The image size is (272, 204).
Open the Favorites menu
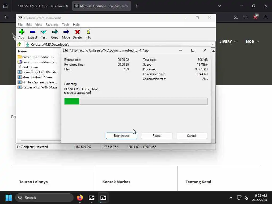pos(52,25)
